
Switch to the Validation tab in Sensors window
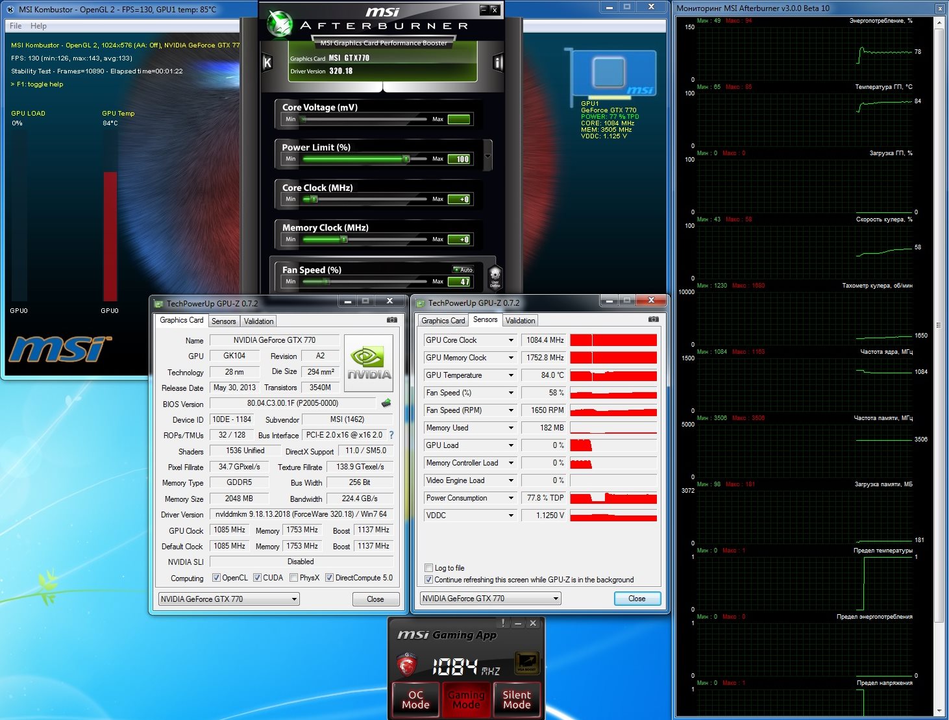[x=520, y=321]
